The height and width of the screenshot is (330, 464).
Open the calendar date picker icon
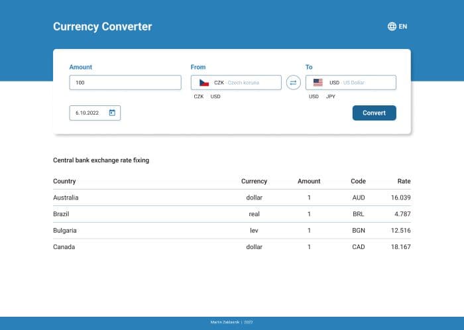coord(112,113)
